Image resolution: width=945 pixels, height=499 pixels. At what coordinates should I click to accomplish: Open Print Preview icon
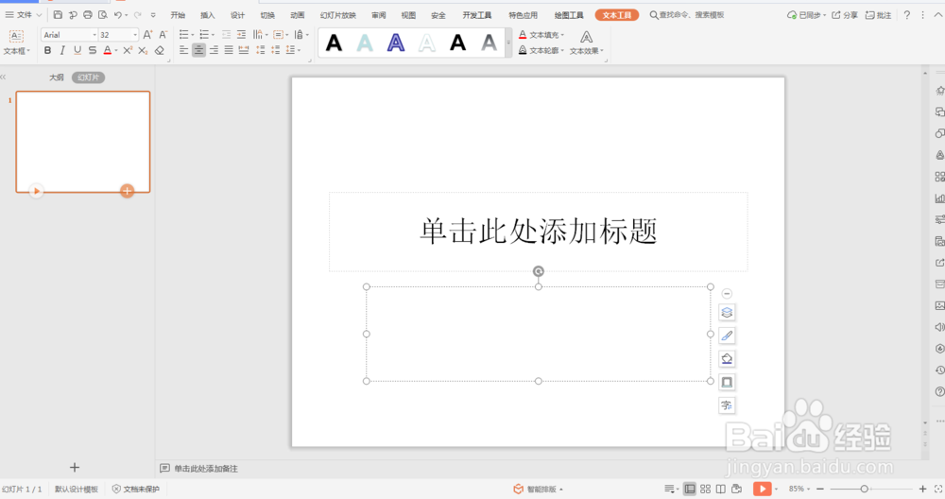(102, 14)
